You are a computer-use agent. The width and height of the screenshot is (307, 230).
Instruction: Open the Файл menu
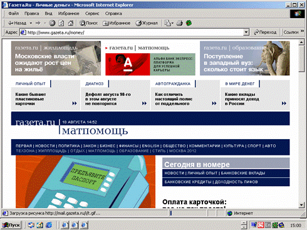coord(14,14)
